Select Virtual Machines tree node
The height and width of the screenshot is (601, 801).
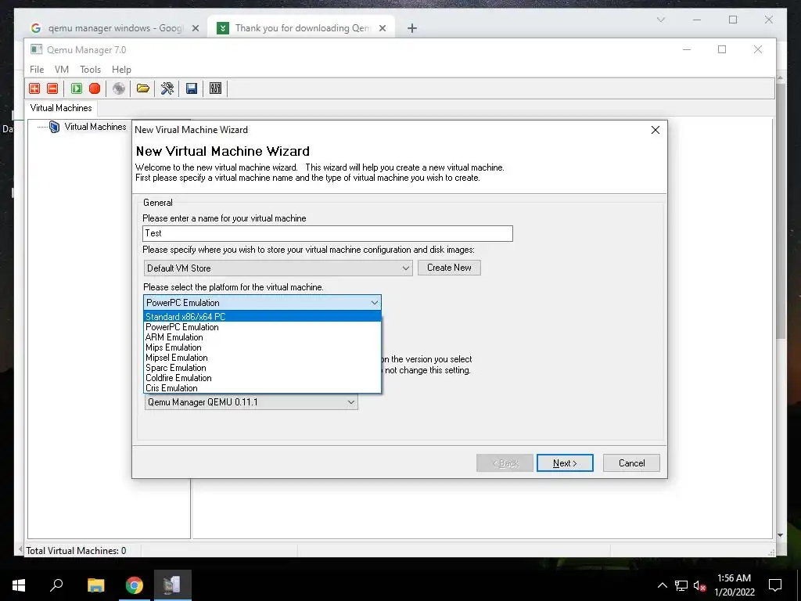click(95, 127)
